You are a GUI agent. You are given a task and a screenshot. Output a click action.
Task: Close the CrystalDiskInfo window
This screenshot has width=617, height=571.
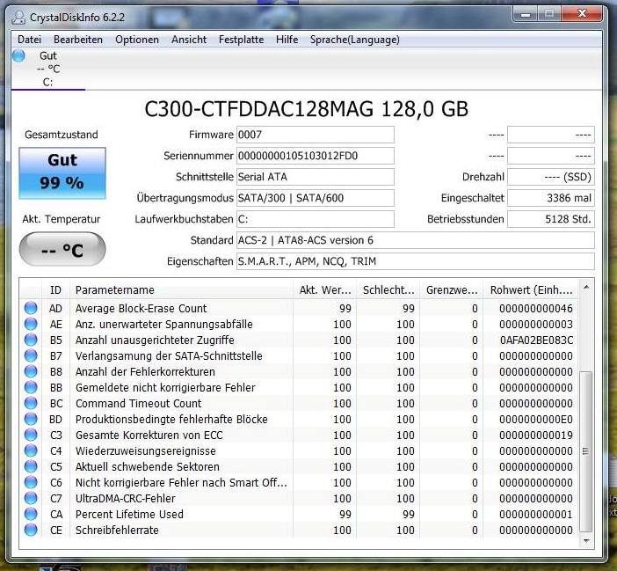pos(582,15)
